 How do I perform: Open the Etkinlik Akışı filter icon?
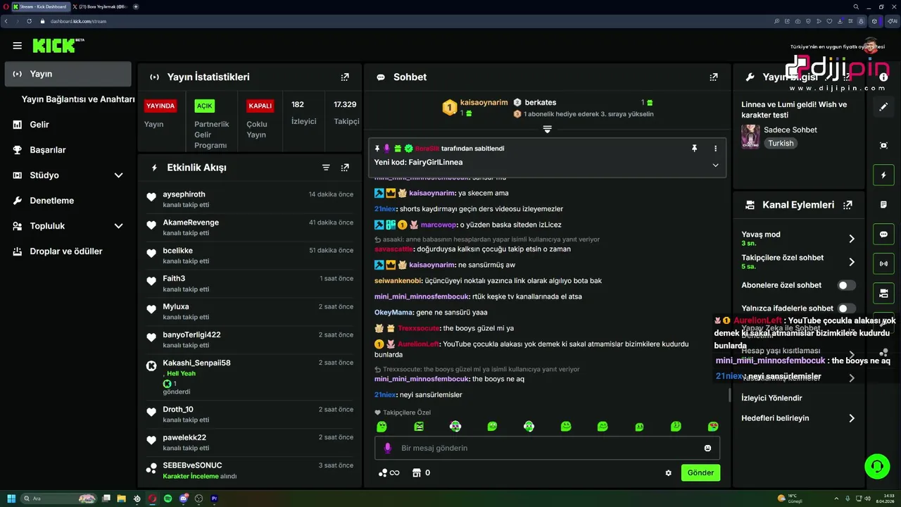[x=326, y=168]
